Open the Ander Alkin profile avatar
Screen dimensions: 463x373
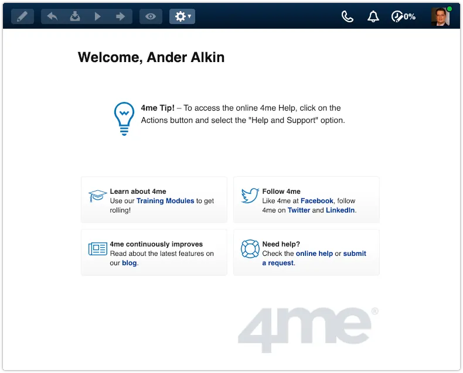pos(440,16)
